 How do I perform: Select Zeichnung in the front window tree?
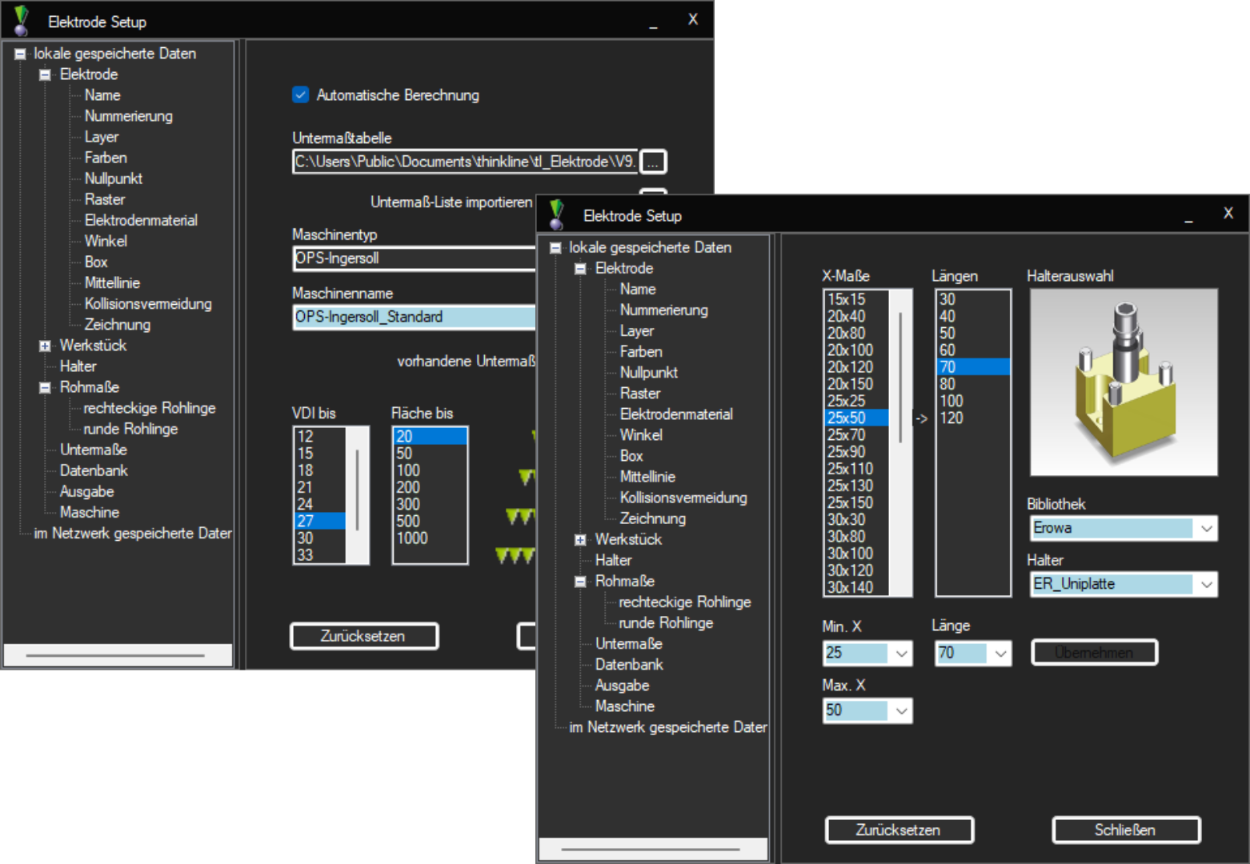653,518
